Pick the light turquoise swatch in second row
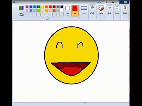Viewport: 142px width, 106px height. (35, 11)
